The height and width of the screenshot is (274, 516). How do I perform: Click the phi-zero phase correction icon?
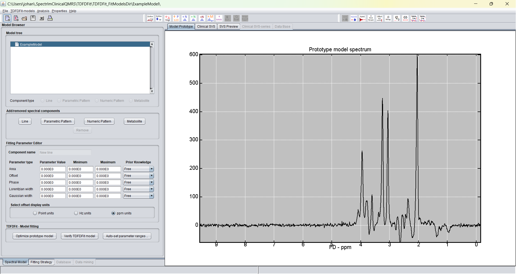(x=397, y=18)
